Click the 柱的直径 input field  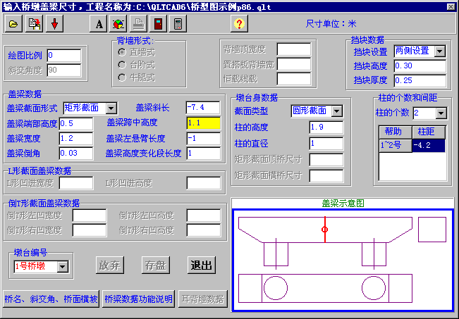pos(326,144)
